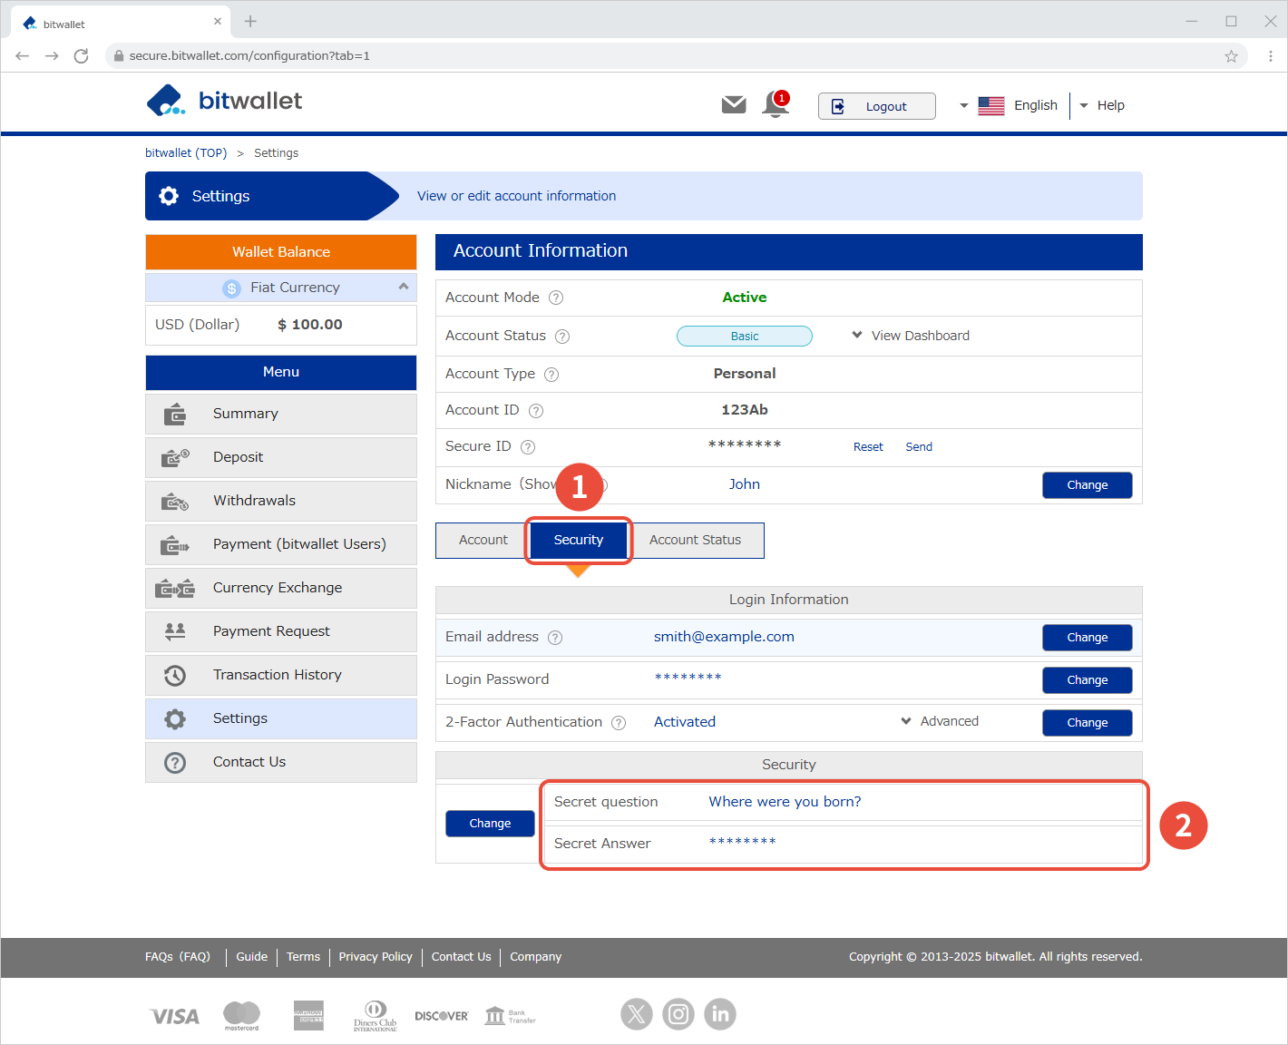The height and width of the screenshot is (1045, 1288).
Task: Switch to the Account Status tab
Action: [x=695, y=540]
